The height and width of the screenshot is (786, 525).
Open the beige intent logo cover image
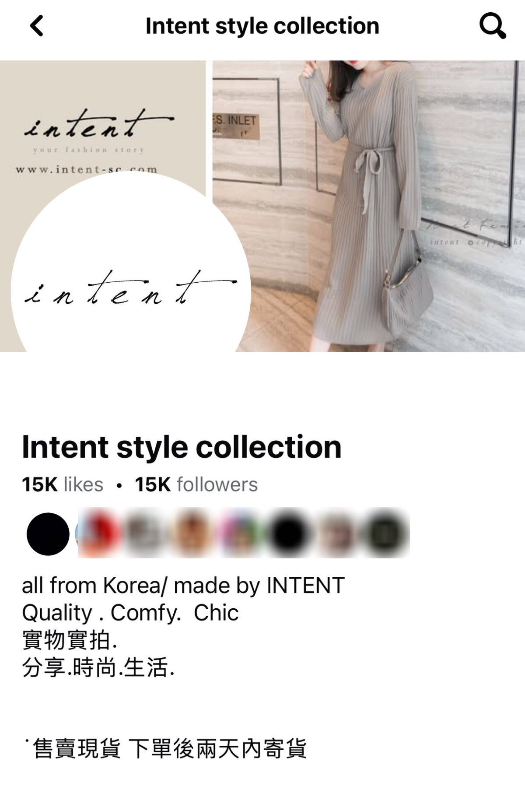[102, 118]
